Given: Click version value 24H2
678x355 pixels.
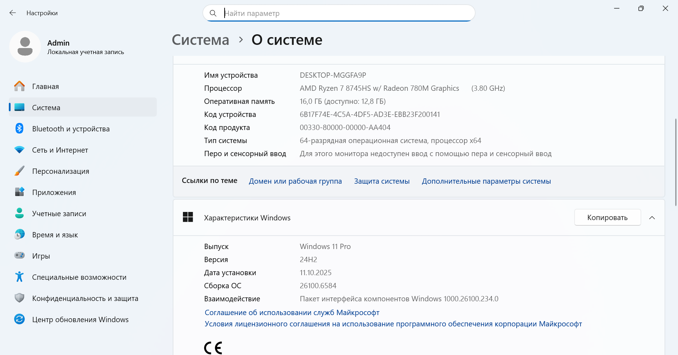Looking at the screenshot, I should [x=308, y=260].
